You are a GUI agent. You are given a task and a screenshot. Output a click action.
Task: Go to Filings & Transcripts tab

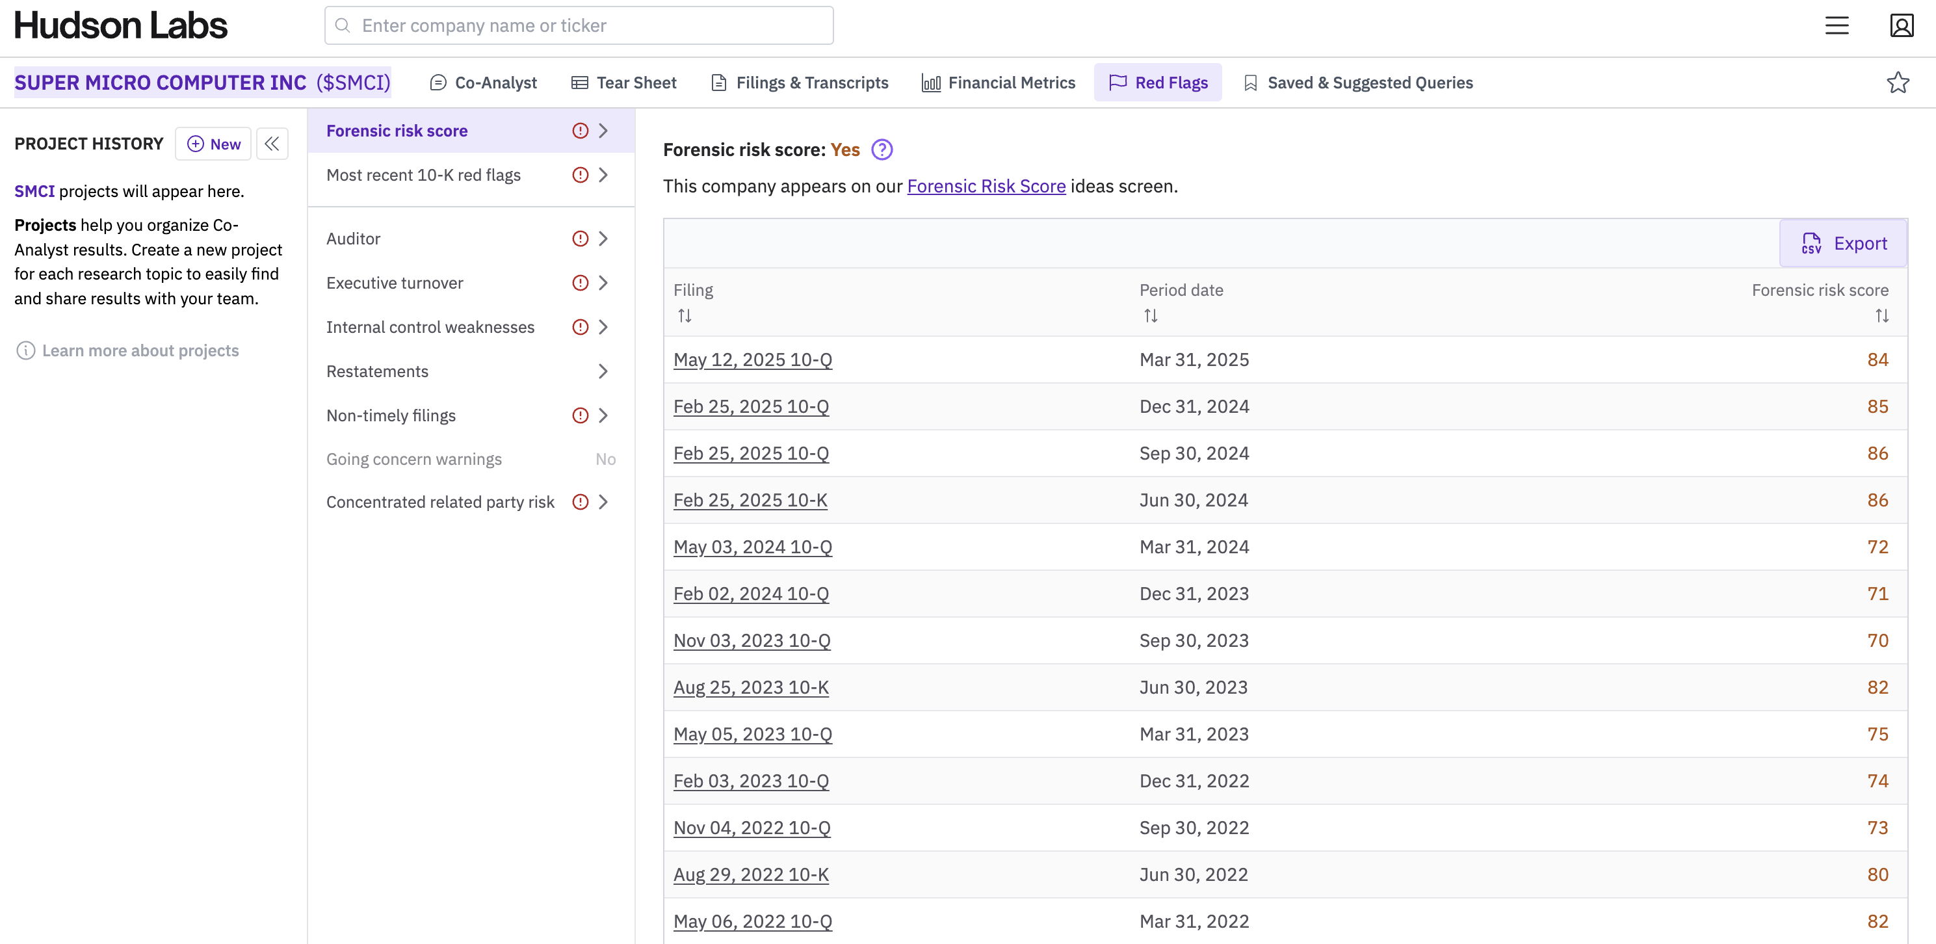(799, 83)
